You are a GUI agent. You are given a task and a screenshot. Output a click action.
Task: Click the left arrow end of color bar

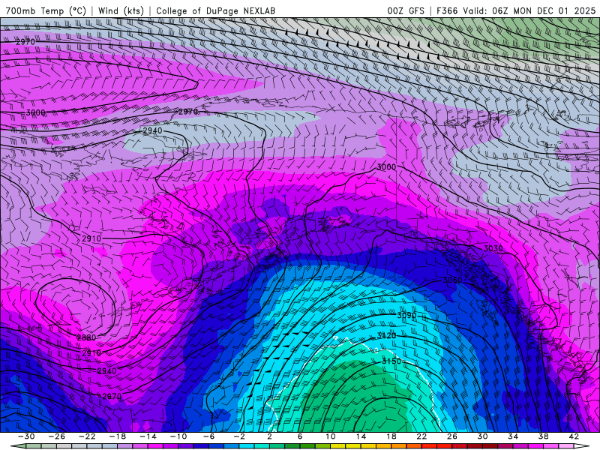(x=18, y=446)
